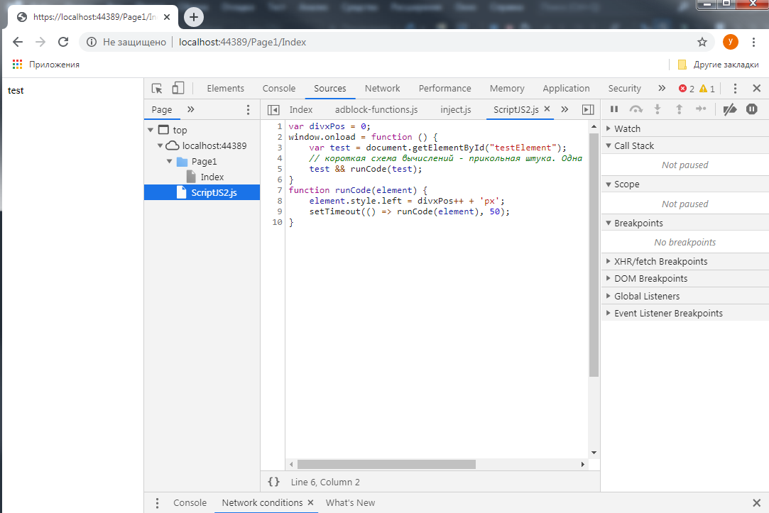The height and width of the screenshot is (513, 769).
Task: Collapse the Page1 folder in tree
Action: click(x=170, y=161)
